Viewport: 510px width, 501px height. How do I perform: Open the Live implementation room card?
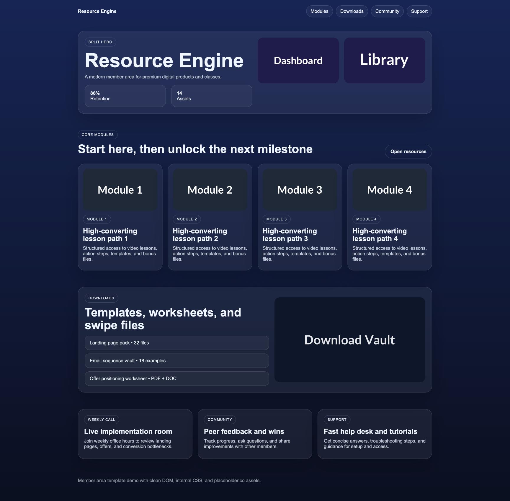(x=135, y=434)
